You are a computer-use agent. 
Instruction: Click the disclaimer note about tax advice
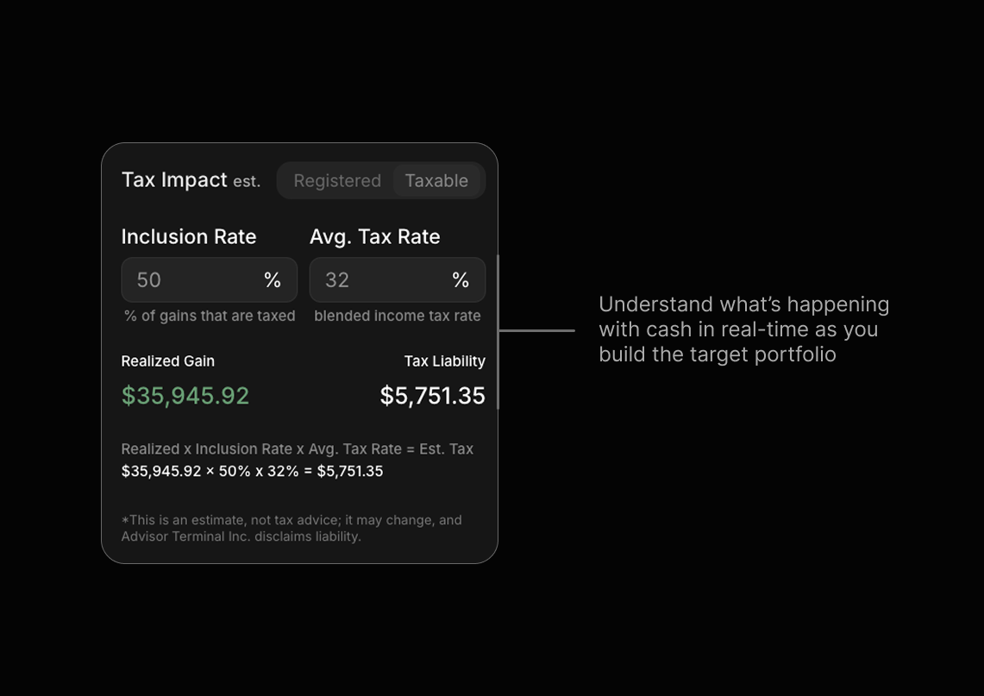(293, 528)
